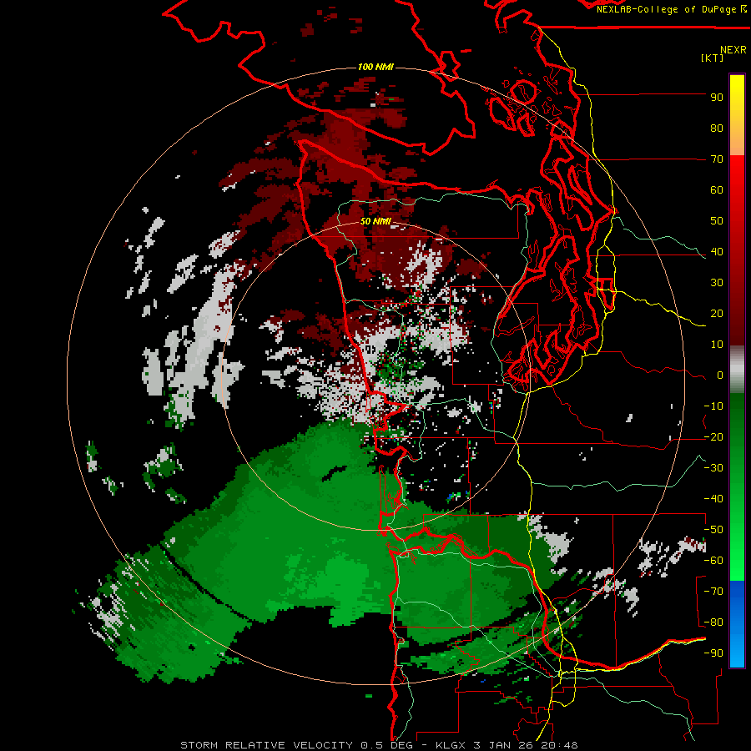Click the -50 knot scale label
Image resolution: width=751 pixels, height=751 pixels.
(713, 530)
